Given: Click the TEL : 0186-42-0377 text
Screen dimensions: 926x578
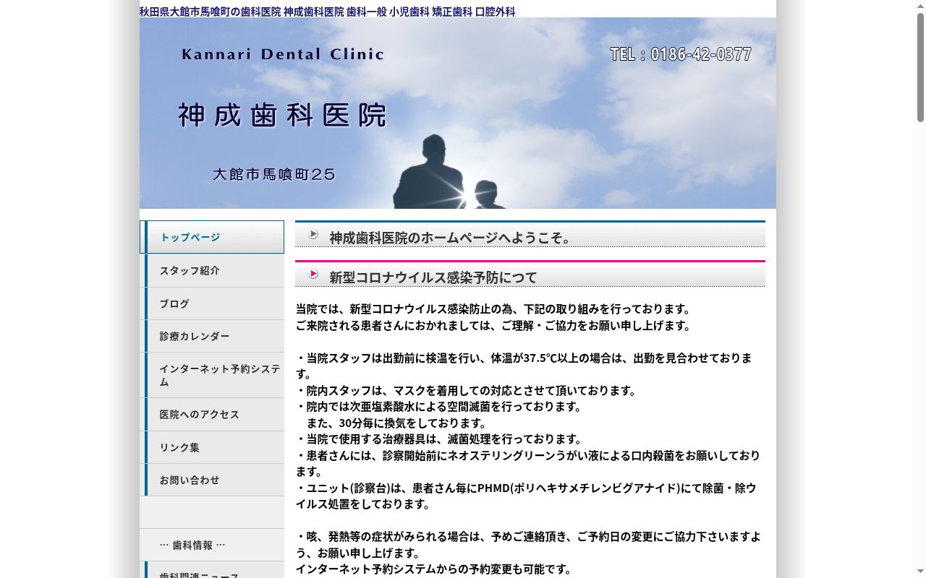Looking at the screenshot, I should pos(681,54).
